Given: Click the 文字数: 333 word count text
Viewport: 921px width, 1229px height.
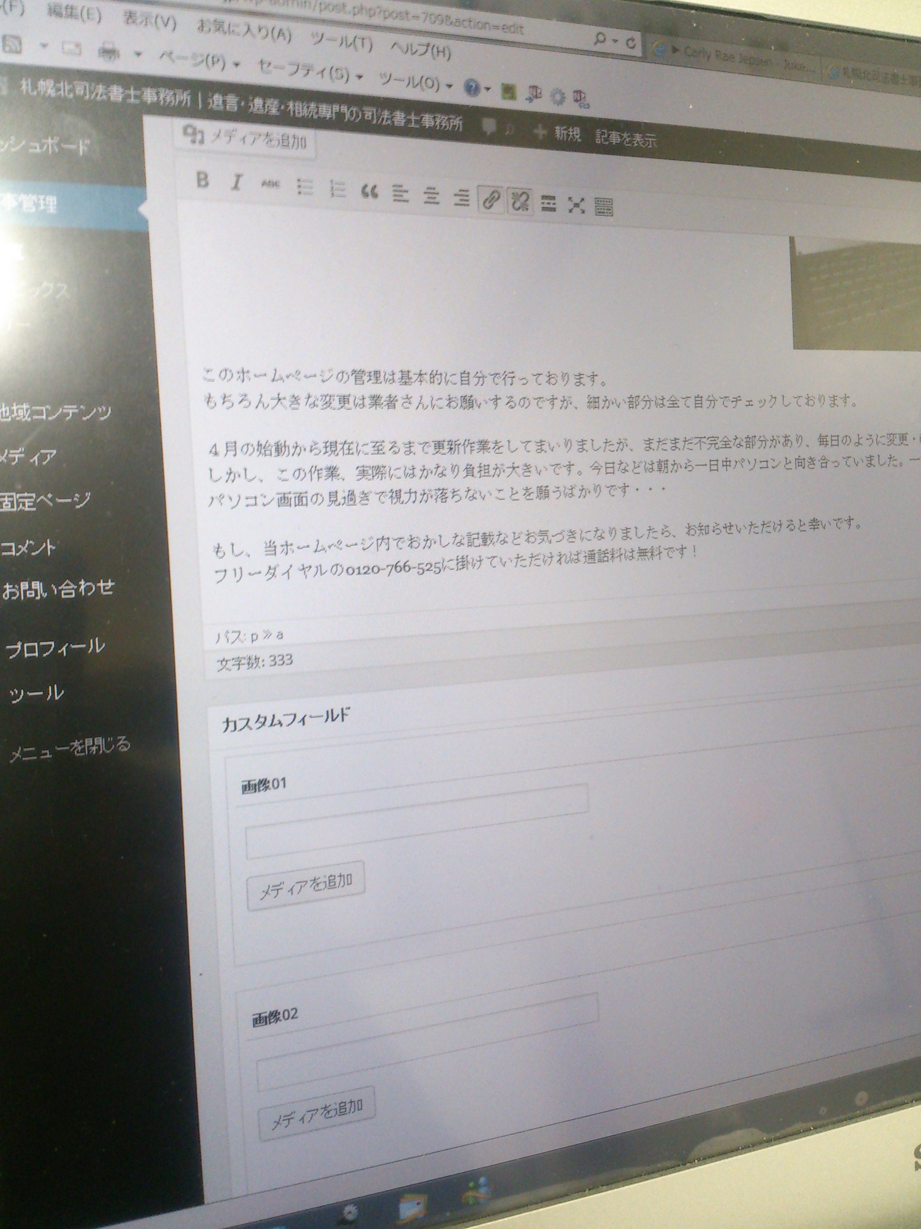Looking at the screenshot, I should [x=255, y=663].
